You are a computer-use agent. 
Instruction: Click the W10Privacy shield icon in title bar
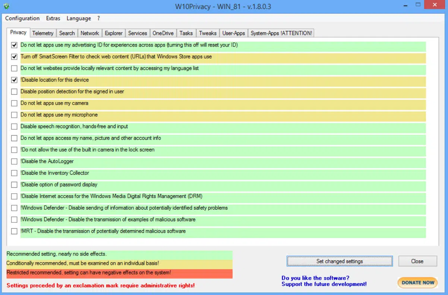point(6,6)
